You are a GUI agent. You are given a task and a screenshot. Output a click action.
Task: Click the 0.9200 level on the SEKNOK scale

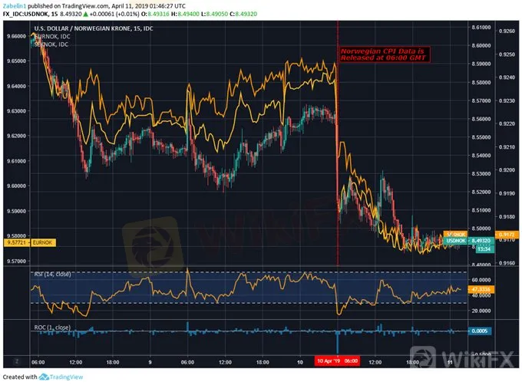(x=507, y=170)
